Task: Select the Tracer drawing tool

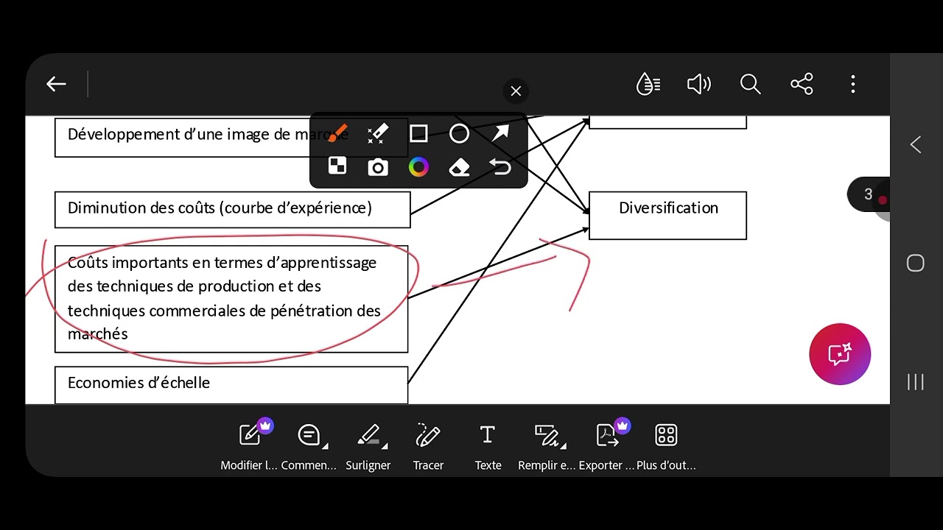Action: (428, 445)
